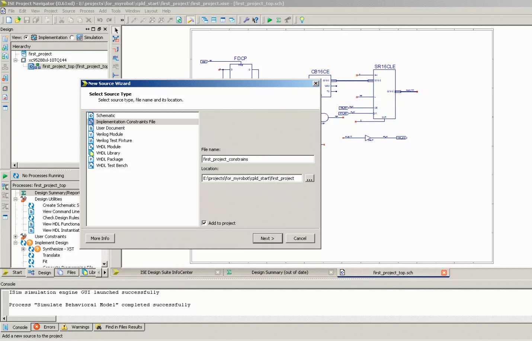Switch to the Start panel tab
Viewport: 532px width, 341px height.
[x=13, y=272]
